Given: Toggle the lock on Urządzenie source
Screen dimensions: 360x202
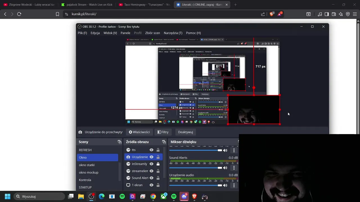Looking at the screenshot, I should pyautogui.click(x=158, y=157).
